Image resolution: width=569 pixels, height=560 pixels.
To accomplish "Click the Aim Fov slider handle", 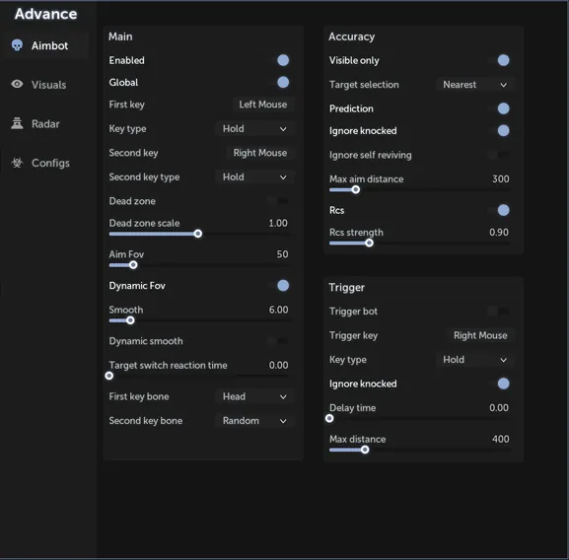I will point(133,265).
